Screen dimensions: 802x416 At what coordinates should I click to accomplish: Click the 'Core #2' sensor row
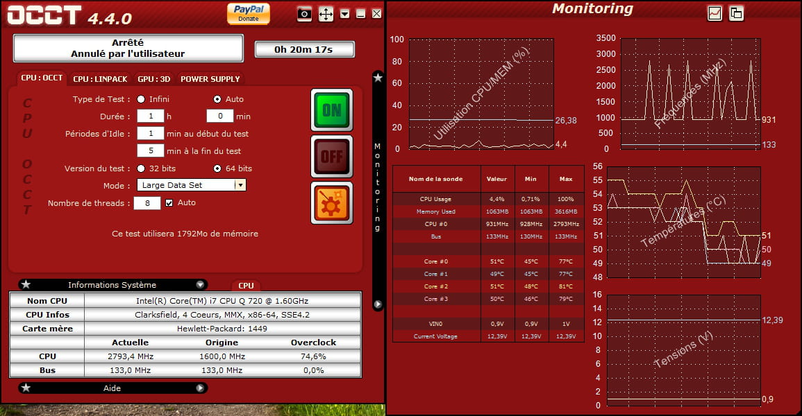click(488, 286)
